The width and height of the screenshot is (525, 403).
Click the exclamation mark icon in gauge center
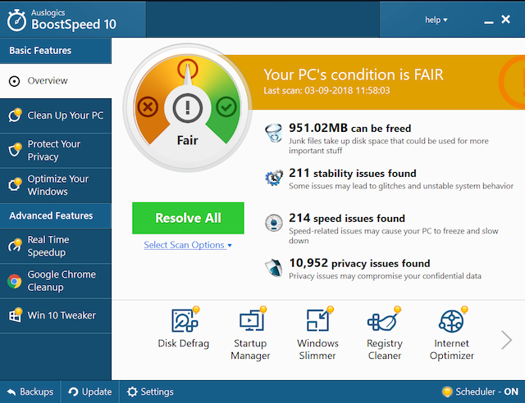[x=188, y=108]
